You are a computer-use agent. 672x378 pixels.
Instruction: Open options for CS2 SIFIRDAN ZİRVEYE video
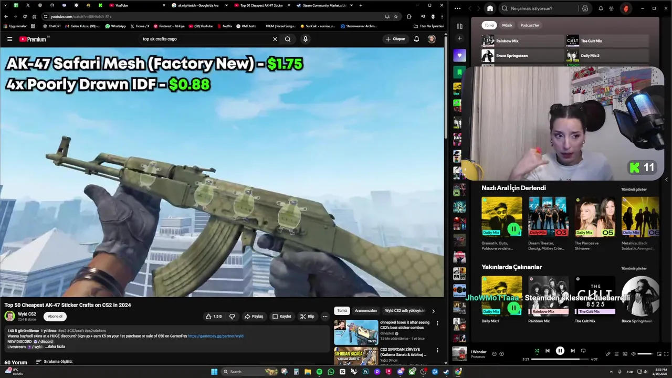point(437,350)
